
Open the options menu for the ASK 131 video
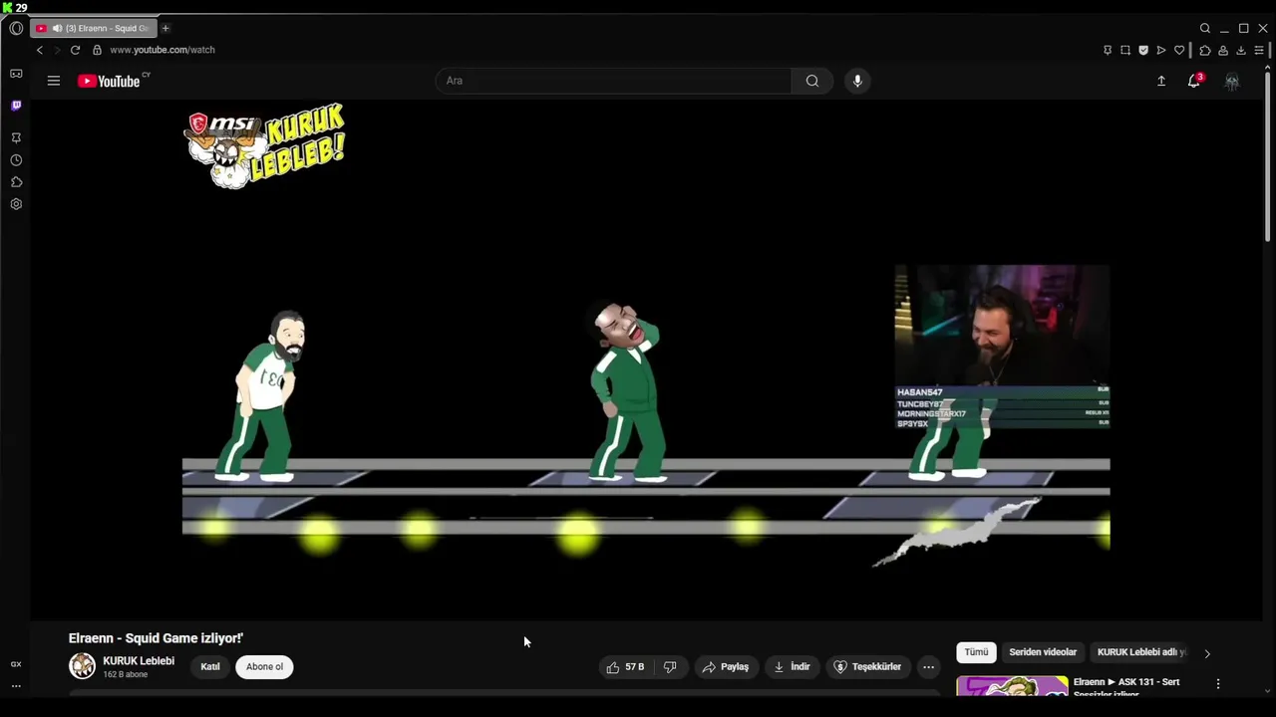(1218, 684)
